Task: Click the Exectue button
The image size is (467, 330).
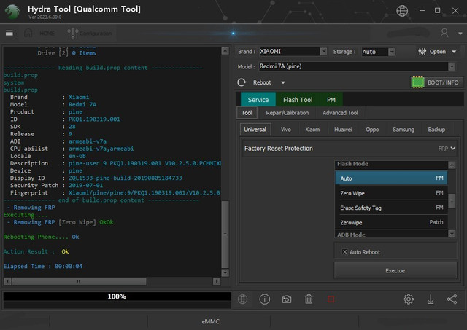Action: tap(395, 270)
